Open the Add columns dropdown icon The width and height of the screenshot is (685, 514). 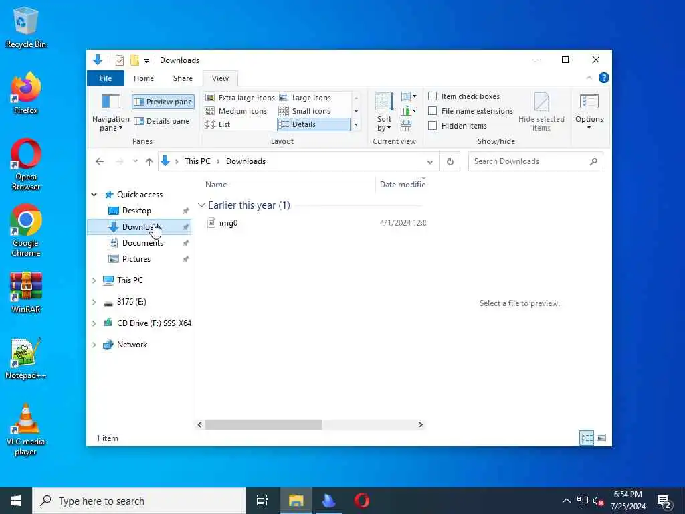[409, 111]
